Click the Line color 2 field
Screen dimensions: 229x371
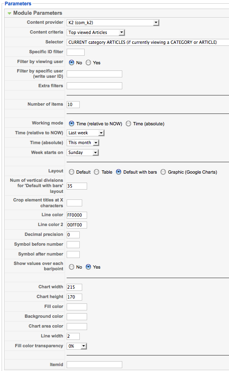point(77,225)
